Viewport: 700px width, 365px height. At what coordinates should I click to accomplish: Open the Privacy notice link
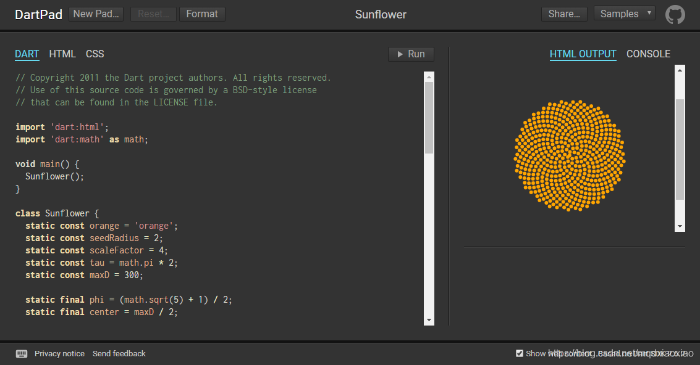[59, 353]
